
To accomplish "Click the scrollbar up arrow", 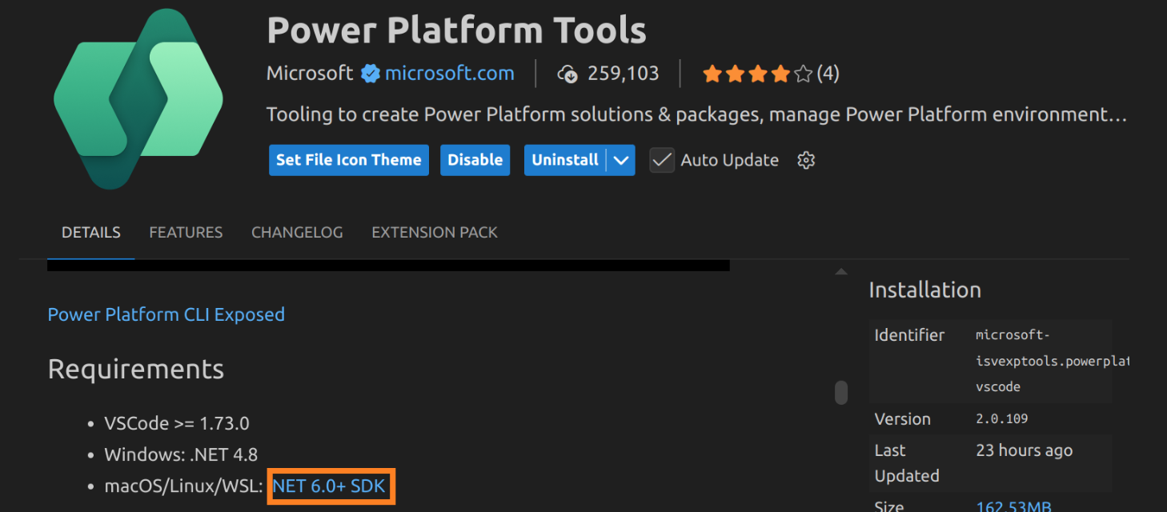I will pos(841,272).
